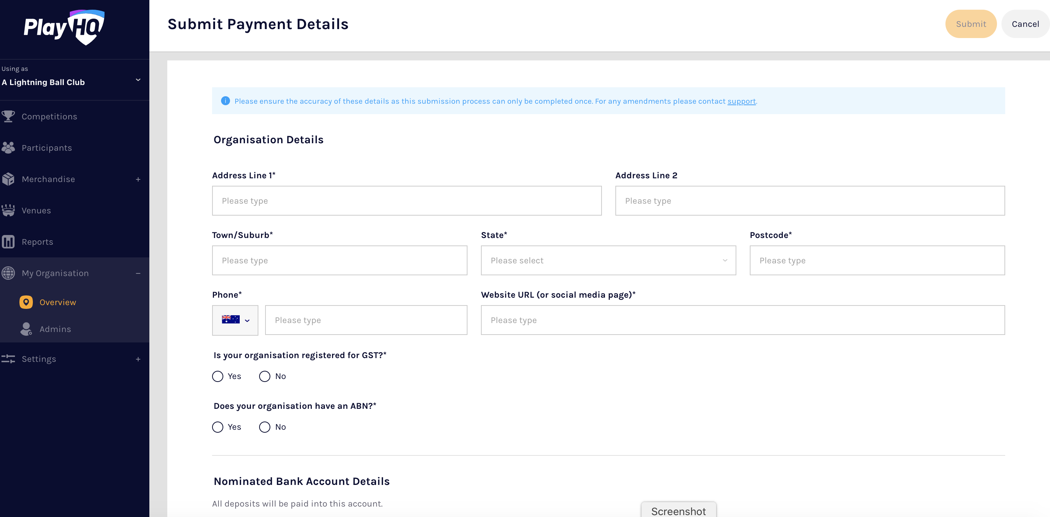Click the Competitions trophy icon
This screenshot has height=517, width=1050.
(8, 116)
